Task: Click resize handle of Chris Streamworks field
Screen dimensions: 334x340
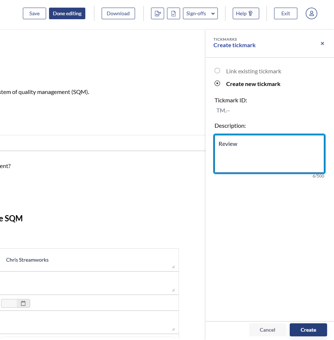Action: pos(173,267)
